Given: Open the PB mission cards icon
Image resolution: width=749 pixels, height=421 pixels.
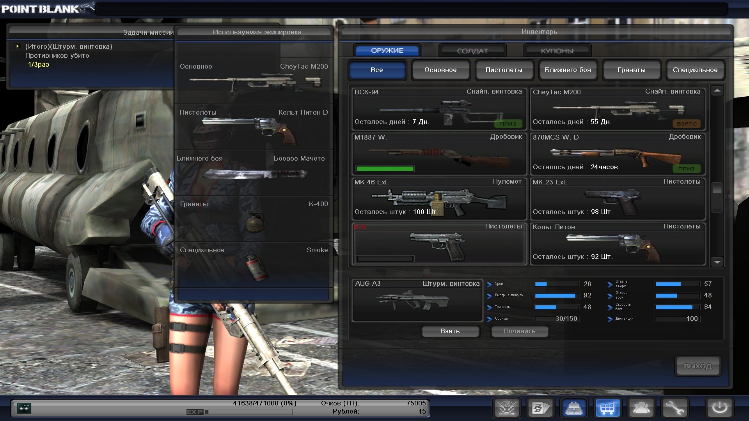Looking at the screenshot, I should tap(540, 408).
